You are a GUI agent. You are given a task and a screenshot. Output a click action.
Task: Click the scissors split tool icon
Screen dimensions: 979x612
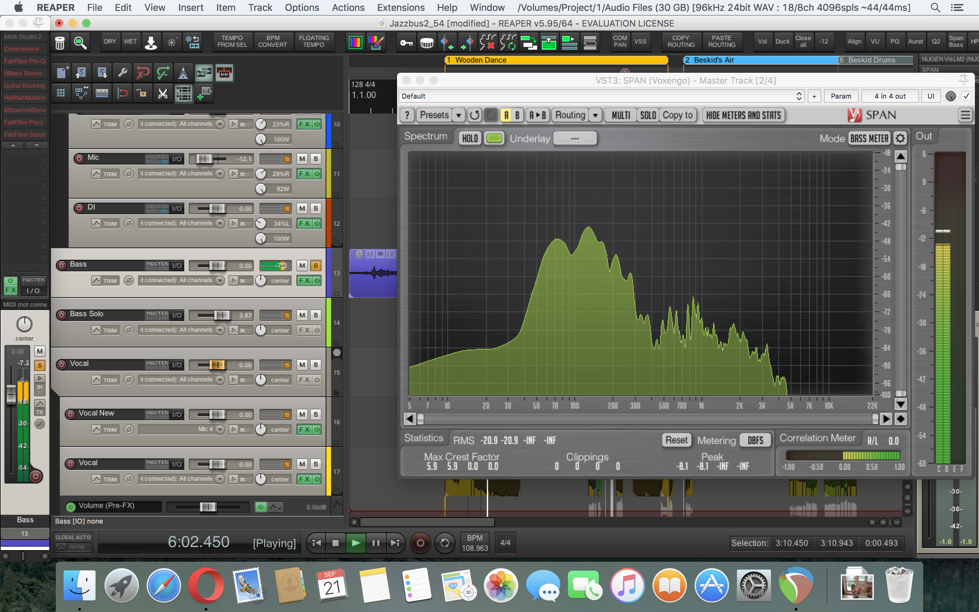tap(162, 94)
